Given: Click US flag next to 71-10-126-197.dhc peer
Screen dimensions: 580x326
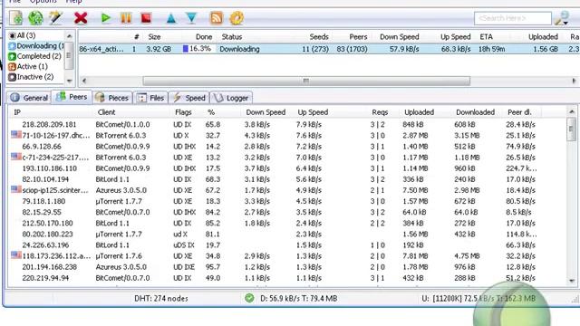Looking at the screenshot, I should 16,135.
